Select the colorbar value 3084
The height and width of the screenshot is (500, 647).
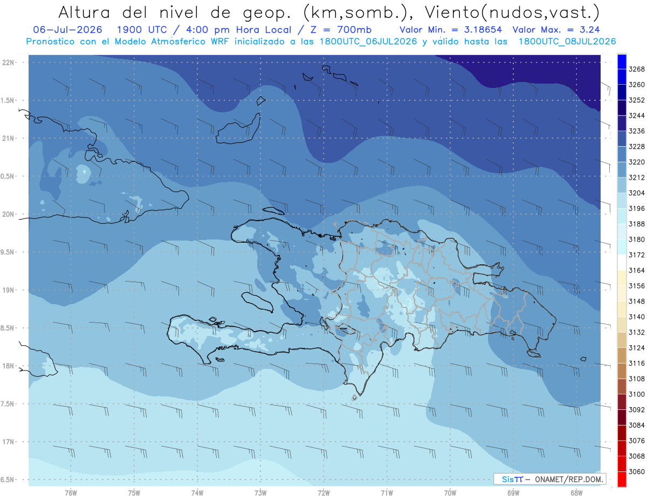[x=636, y=425]
